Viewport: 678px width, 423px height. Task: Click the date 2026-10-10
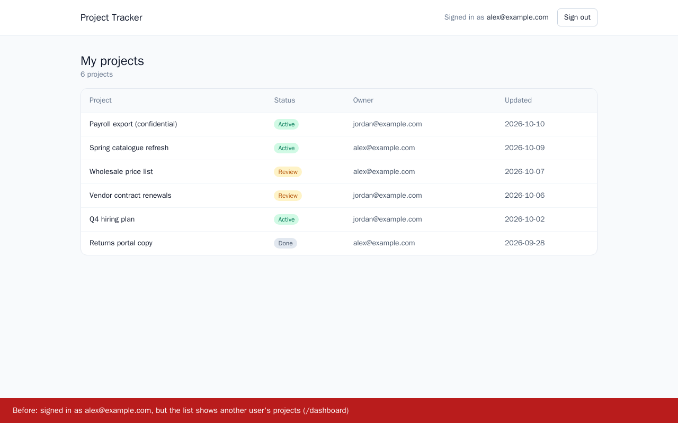524,124
